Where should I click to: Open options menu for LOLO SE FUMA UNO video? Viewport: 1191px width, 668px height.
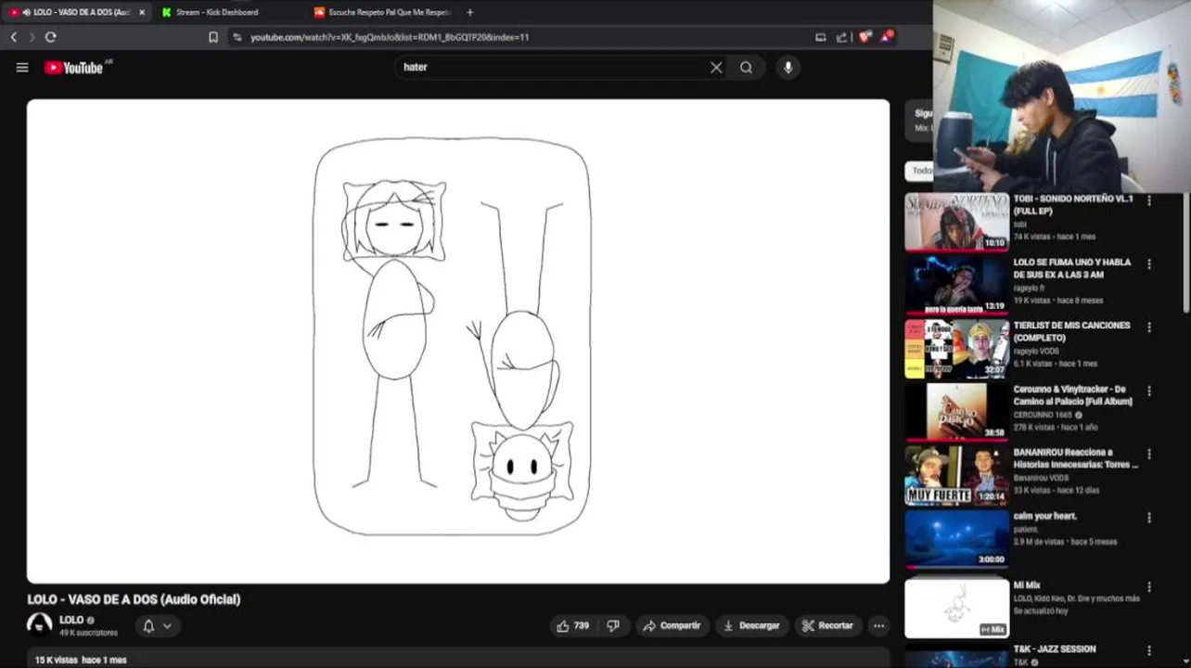(1149, 264)
